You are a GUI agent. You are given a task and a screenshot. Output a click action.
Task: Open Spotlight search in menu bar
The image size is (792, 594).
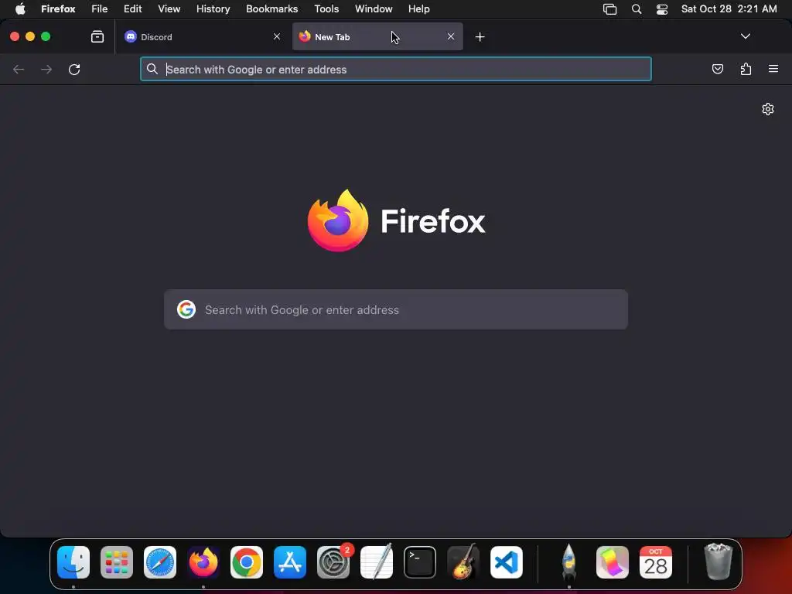[637, 9]
